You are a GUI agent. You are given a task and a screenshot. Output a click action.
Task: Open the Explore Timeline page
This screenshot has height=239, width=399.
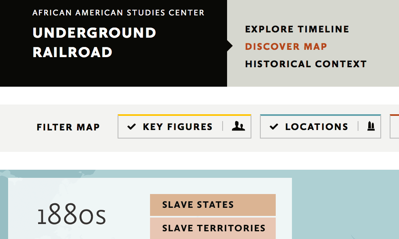pos(297,29)
